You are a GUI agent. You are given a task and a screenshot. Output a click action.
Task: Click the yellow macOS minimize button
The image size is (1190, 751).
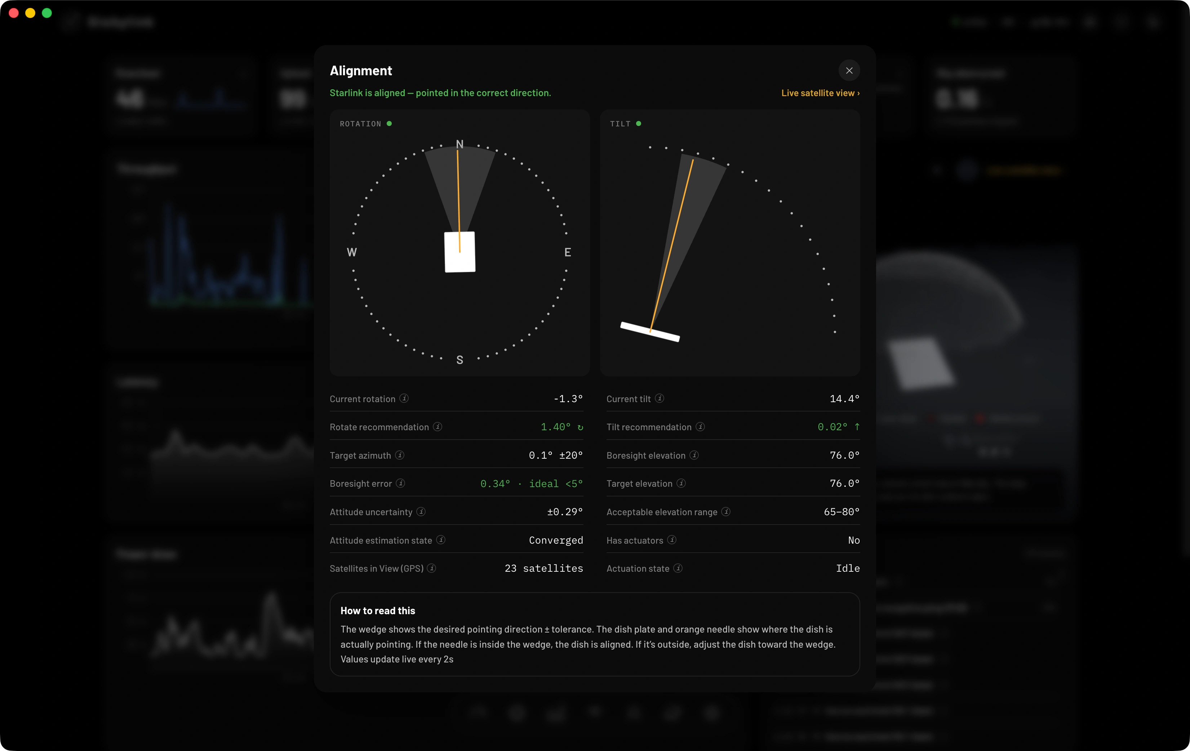[30, 13]
